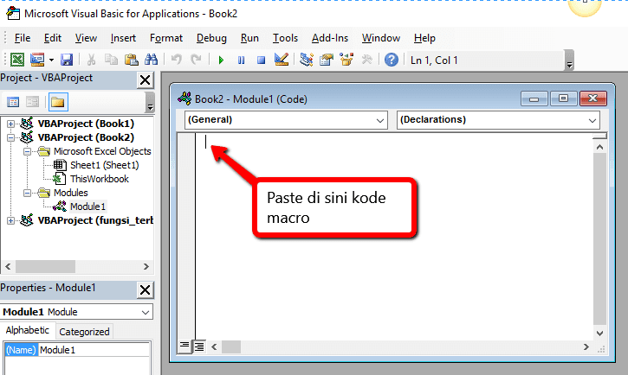Image resolution: width=628 pixels, height=375 pixels.
Task: Toggle Full Module View button
Action: (199, 346)
